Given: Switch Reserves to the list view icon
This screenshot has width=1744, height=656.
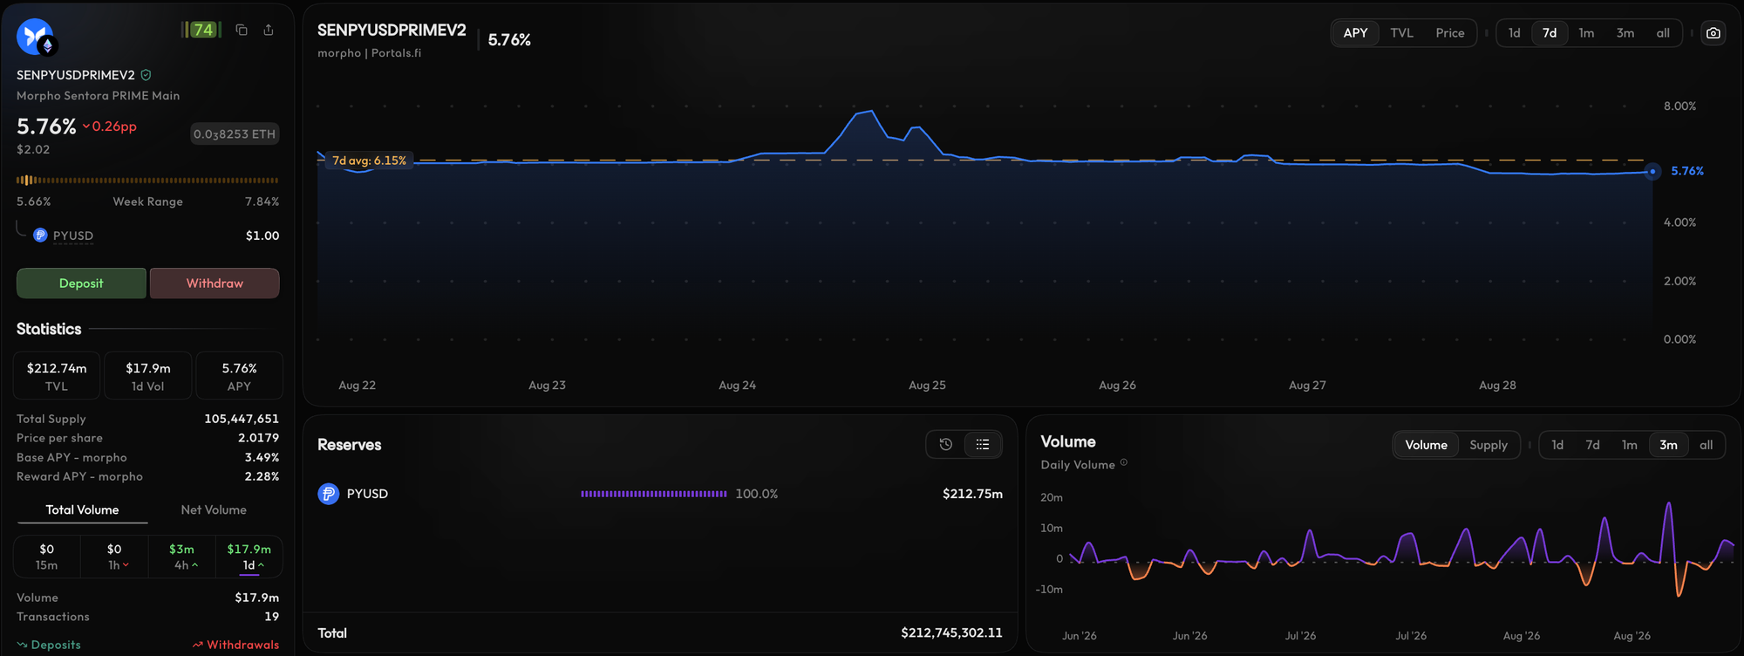Looking at the screenshot, I should click(983, 445).
